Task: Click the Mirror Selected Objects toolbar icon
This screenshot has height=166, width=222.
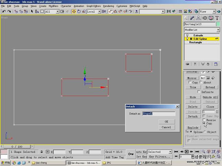Action: (x=168, y=11)
